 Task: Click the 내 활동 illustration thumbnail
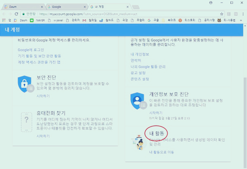[138, 142]
